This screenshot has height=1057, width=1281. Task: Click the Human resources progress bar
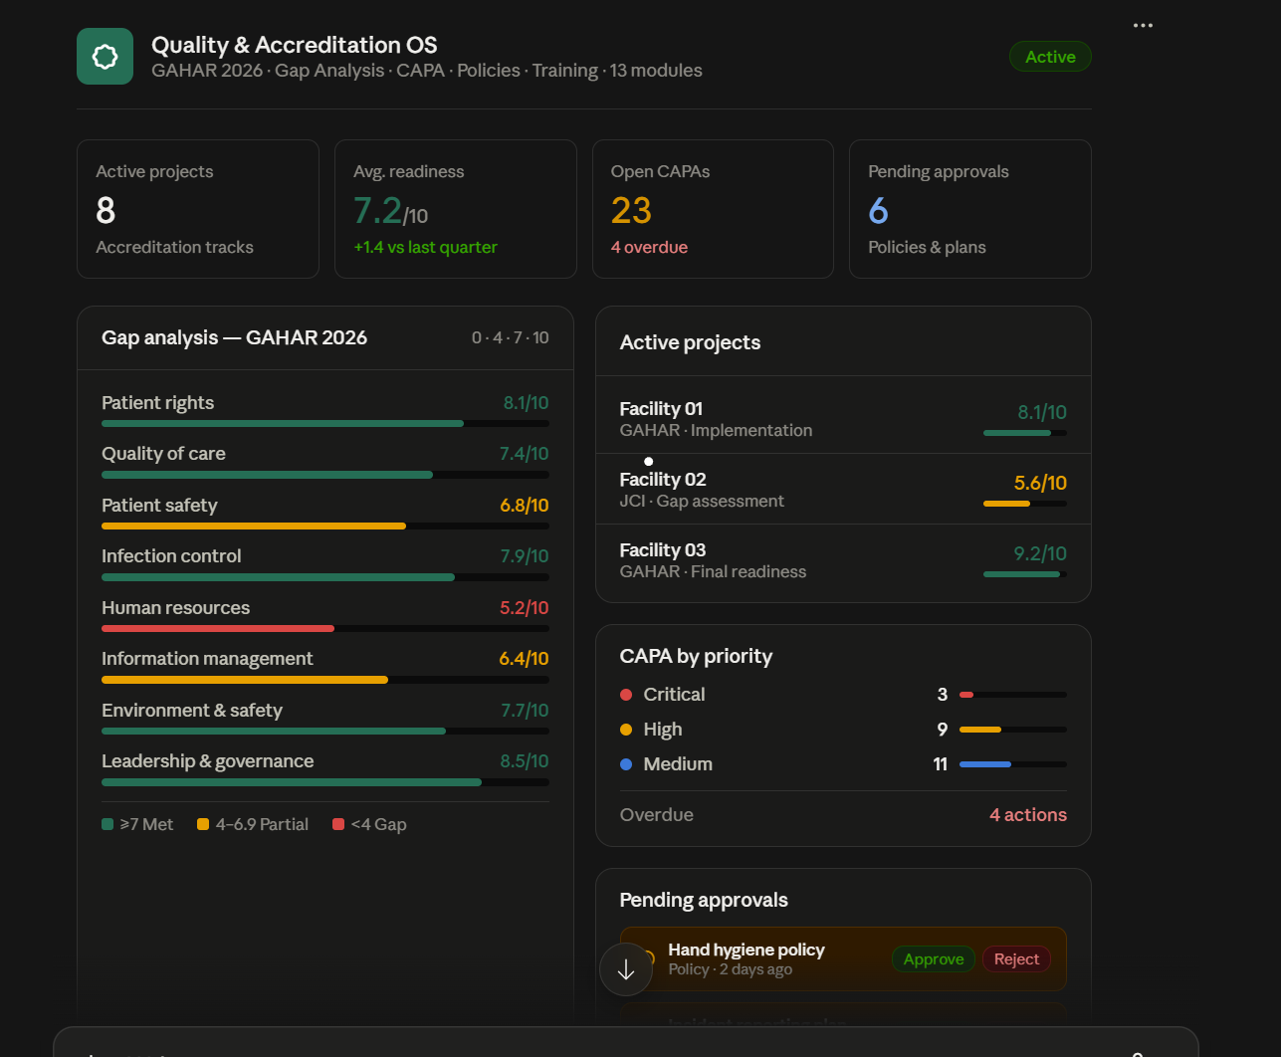[x=325, y=628]
